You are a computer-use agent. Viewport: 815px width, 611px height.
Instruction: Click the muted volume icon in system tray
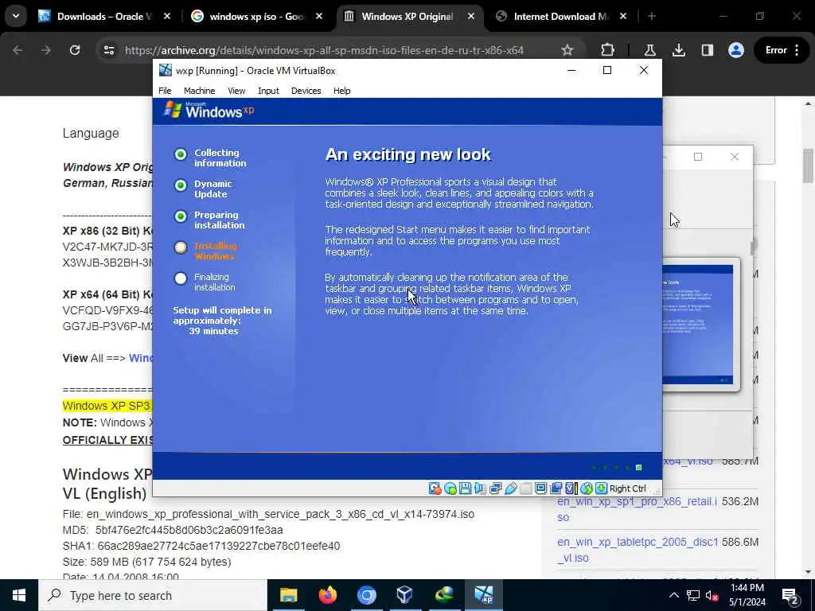[712, 595]
